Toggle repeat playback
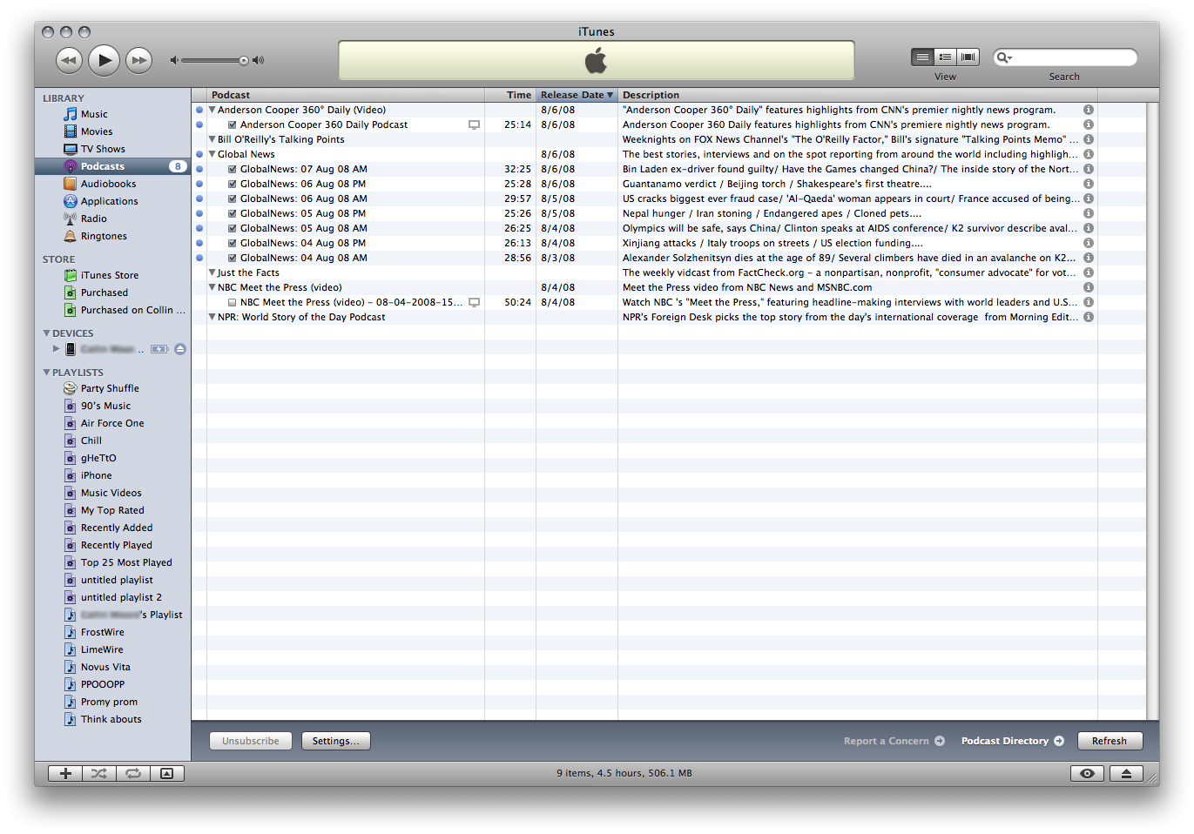The width and height of the screenshot is (1194, 834). 133,773
